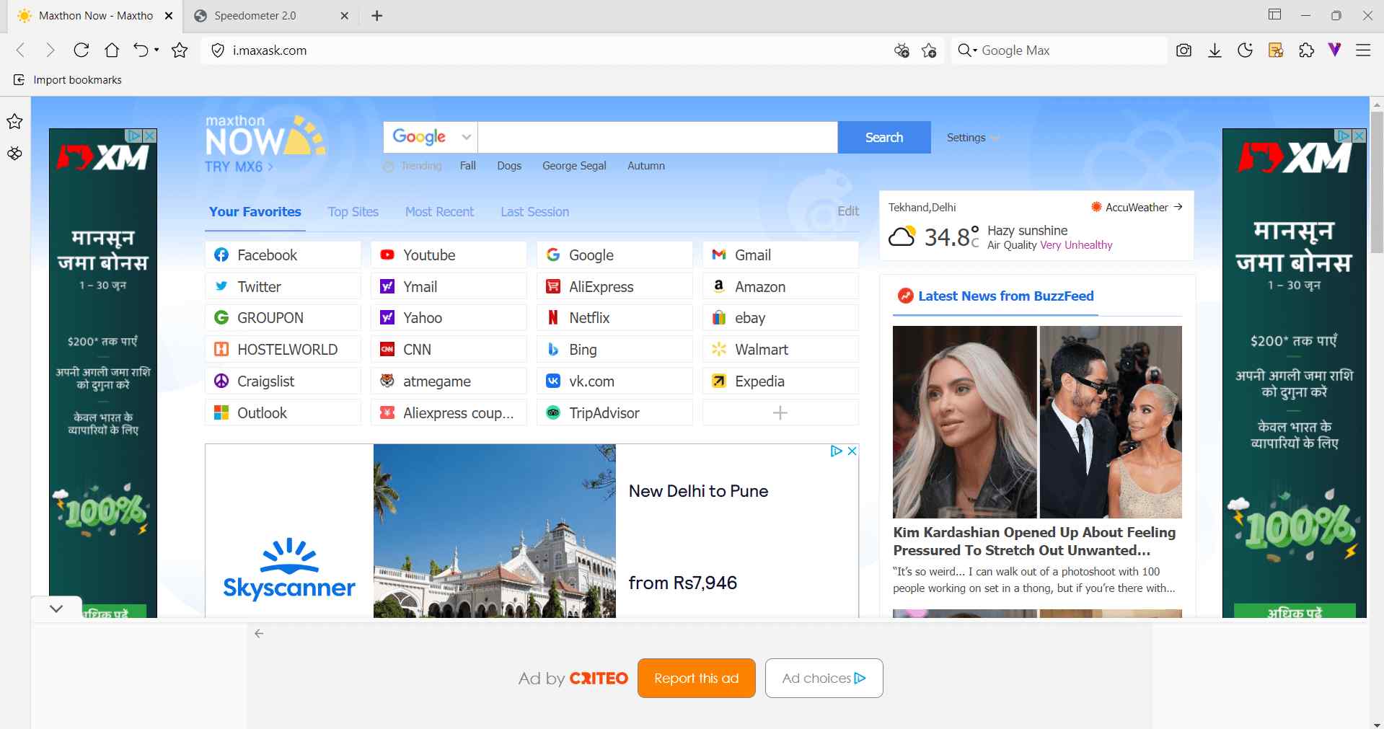Image resolution: width=1384 pixels, height=729 pixels.
Task: Close the right XM ad banner
Action: pyautogui.click(x=1359, y=136)
